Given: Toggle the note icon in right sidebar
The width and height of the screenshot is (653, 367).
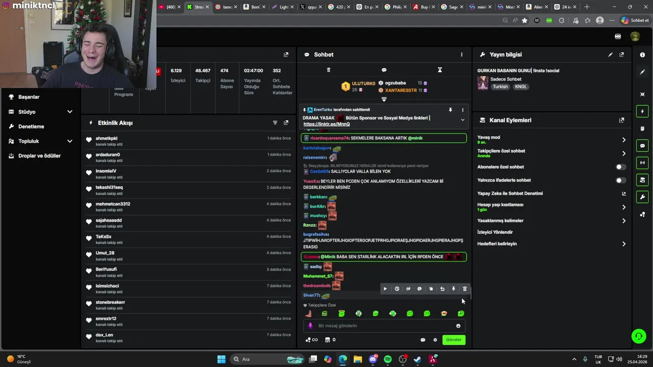Looking at the screenshot, I should 642,128.
